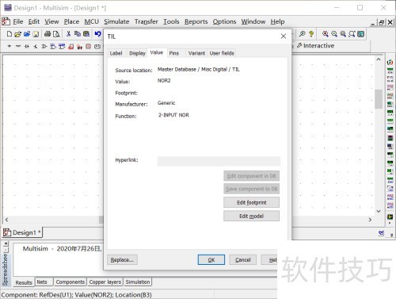
Task: Switch to the Variant tab
Action: (x=196, y=53)
